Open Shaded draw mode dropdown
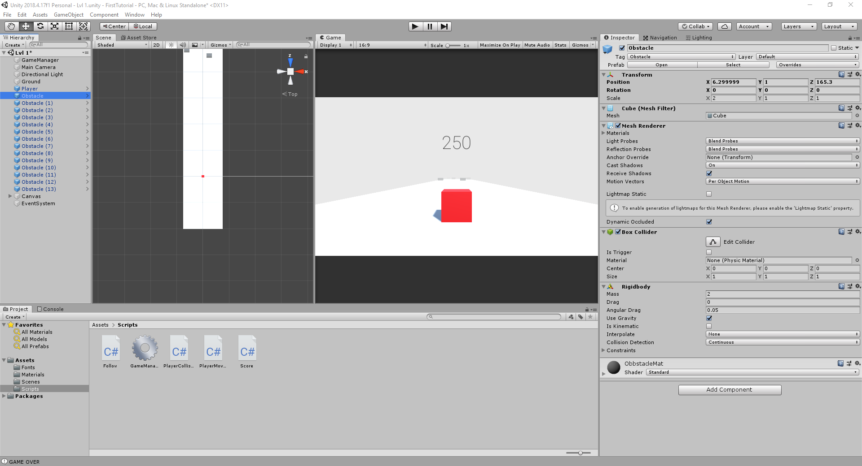The width and height of the screenshot is (862, 466). point(122,45)
